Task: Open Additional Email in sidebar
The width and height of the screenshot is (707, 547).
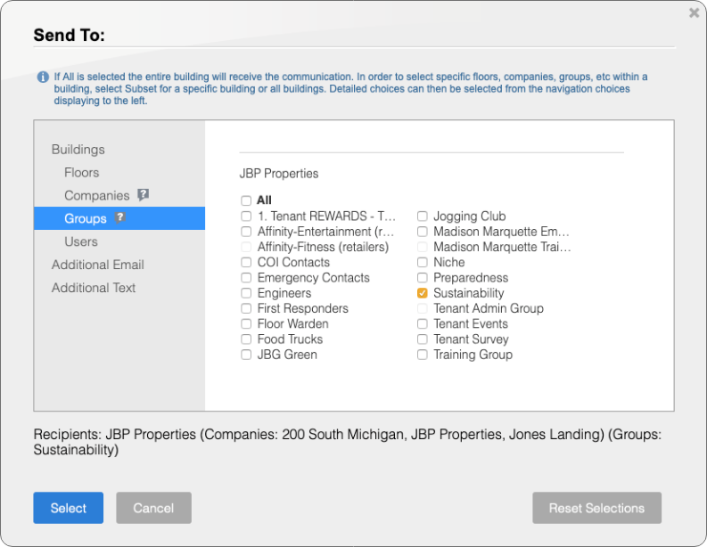Action: pyautogui.click(x=97, y=265)
